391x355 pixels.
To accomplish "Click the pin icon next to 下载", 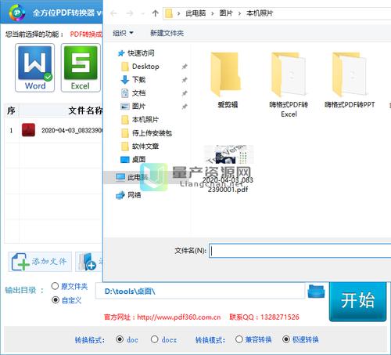I will tap(185, 80).
